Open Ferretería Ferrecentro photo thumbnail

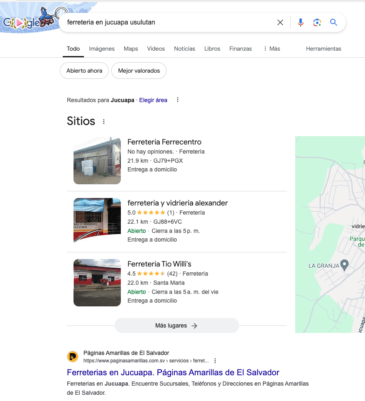point(97,161)
